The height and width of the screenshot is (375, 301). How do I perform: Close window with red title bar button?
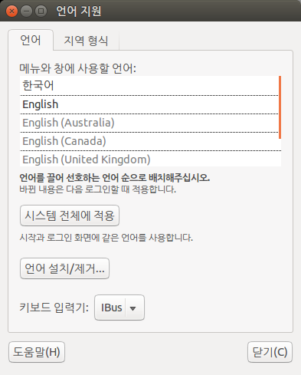point(11,12)
